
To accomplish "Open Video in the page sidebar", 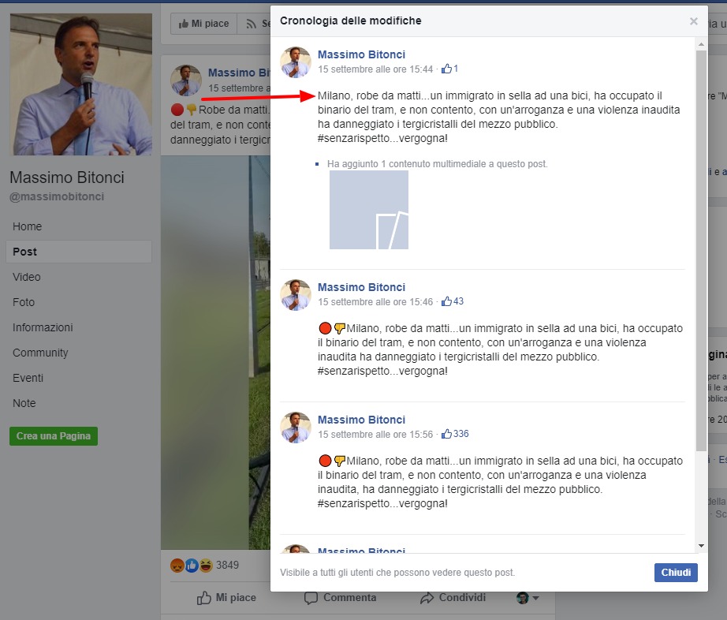I will [27, 278].
